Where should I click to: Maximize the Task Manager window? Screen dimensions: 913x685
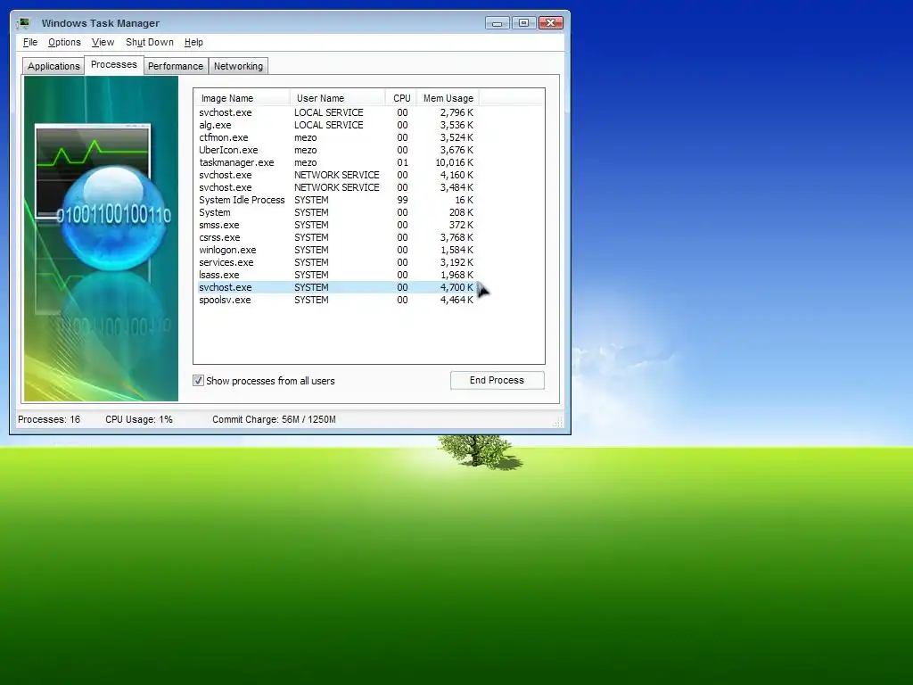pyautogui.click(x=523, y=23)
